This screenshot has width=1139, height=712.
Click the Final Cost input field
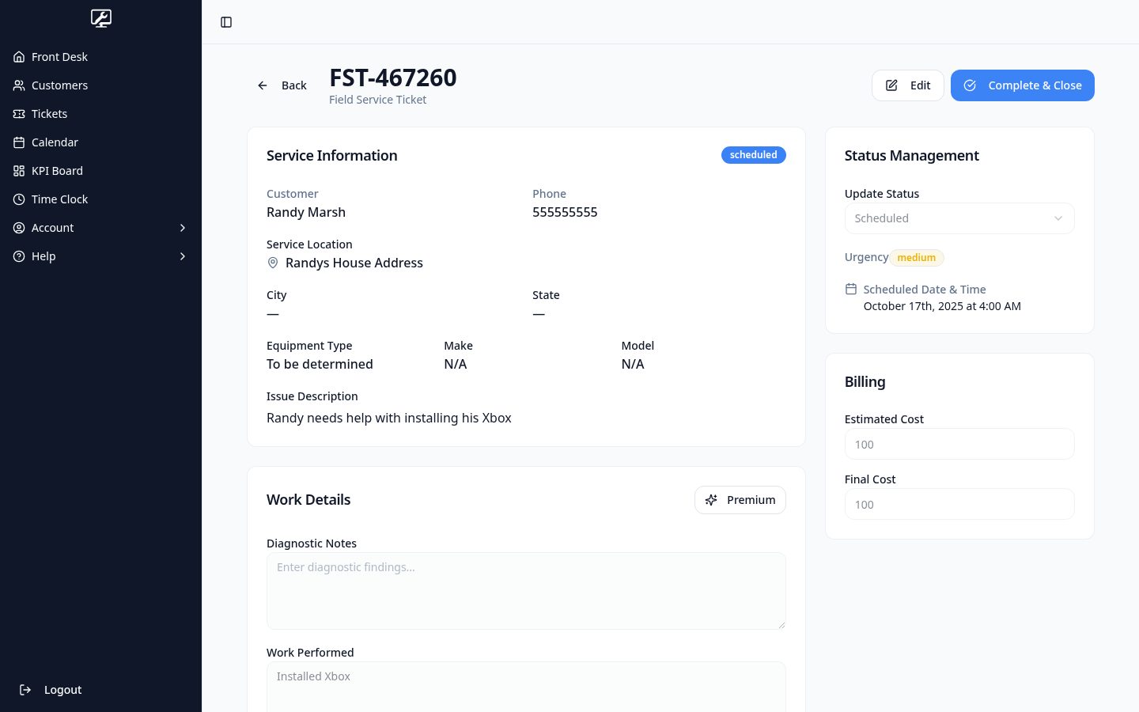959,504
